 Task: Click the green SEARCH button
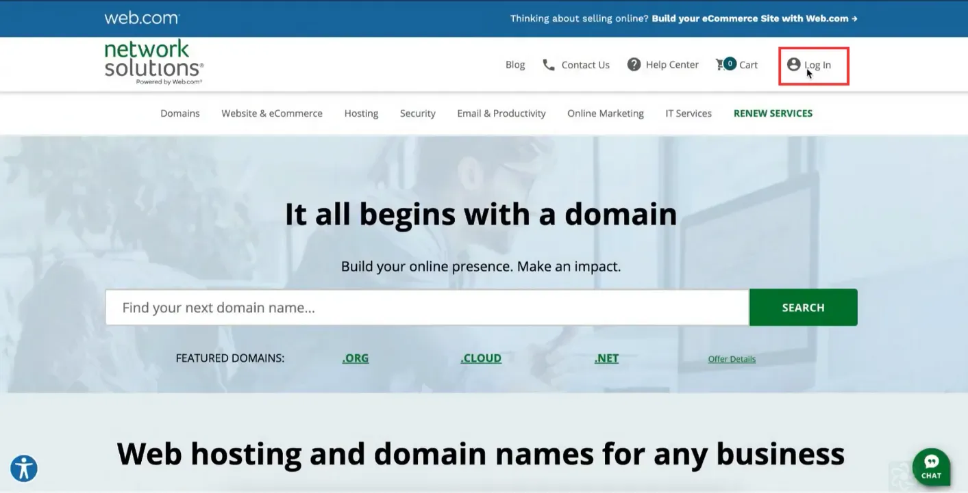coord(803,308)
